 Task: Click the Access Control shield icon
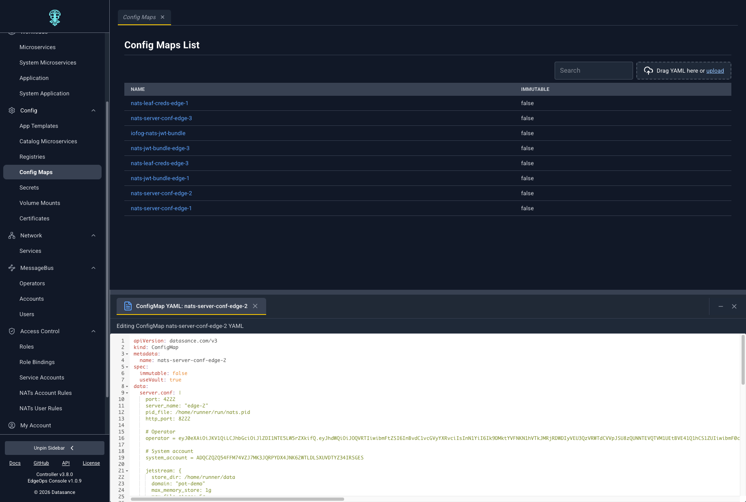(12, 331)
